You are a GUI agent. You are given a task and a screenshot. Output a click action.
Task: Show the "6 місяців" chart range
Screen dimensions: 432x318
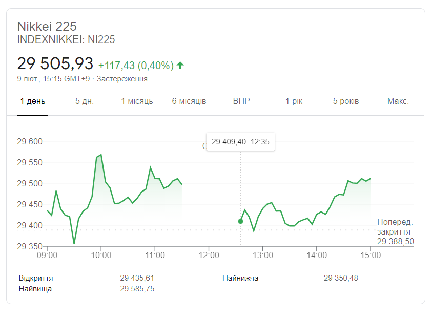189,101
